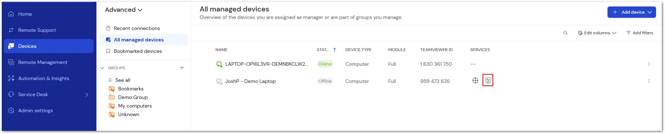Click the status sort arrow

point(335,50)
